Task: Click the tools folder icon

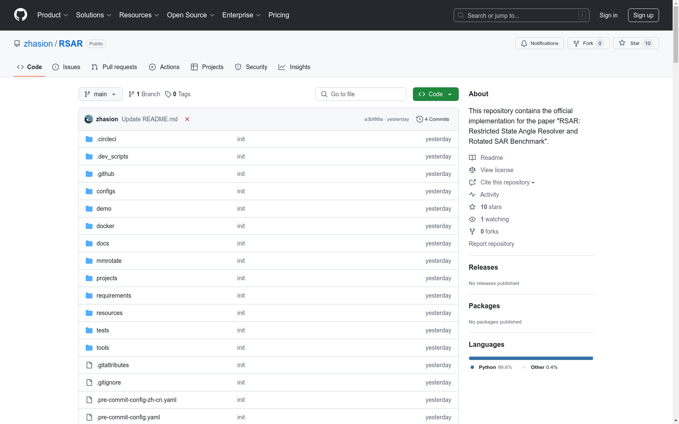Action: click(89, 348)
